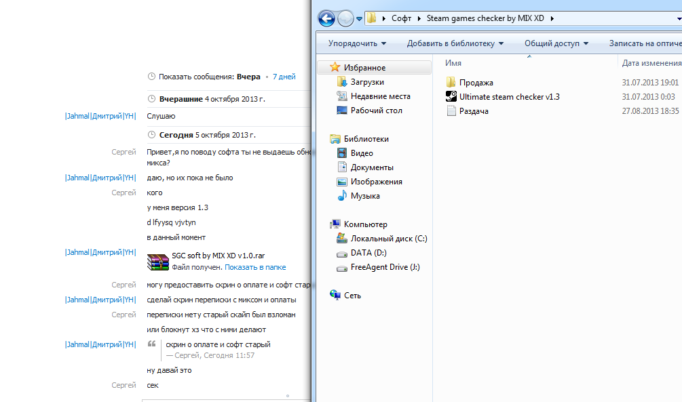Select the Продажа folder icon
The width and height of the screenshot is (682, 402).
click(451, 82)
